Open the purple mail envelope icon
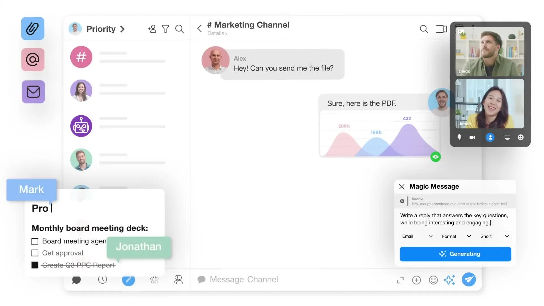The image size is (544, 306). [x=33, y=92]
